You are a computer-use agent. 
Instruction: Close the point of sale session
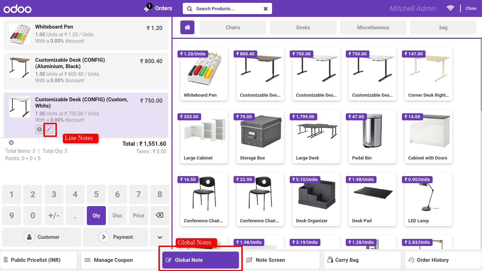click(x=471, y=8)
